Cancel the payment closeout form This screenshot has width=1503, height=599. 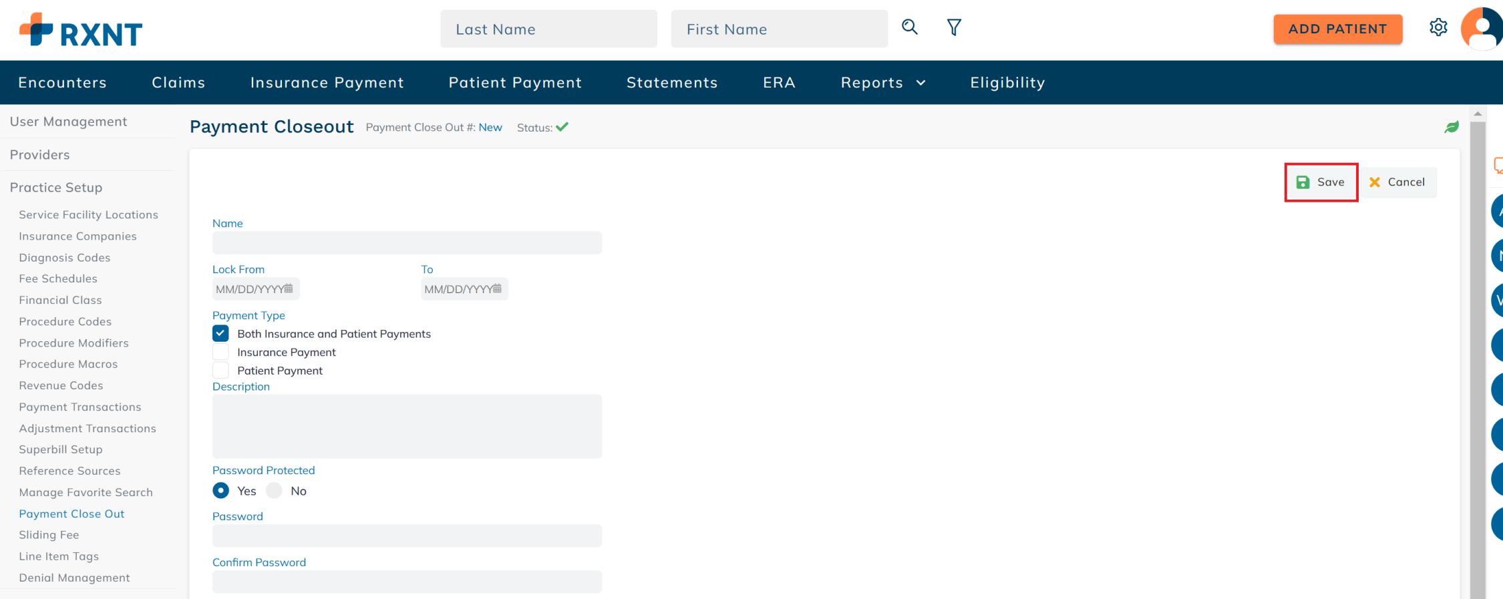coord(1397,182)
